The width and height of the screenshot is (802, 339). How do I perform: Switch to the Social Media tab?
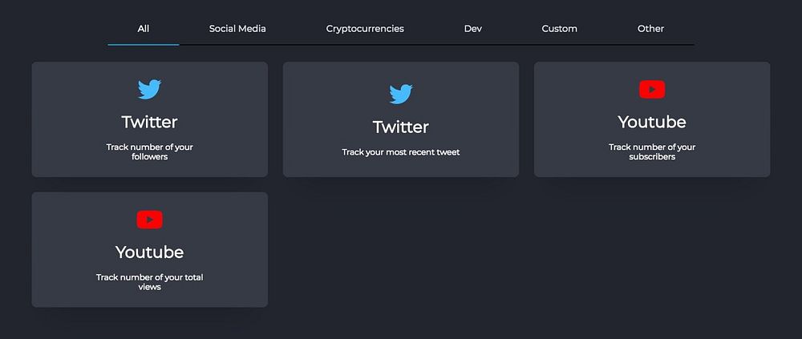[237, 29]
